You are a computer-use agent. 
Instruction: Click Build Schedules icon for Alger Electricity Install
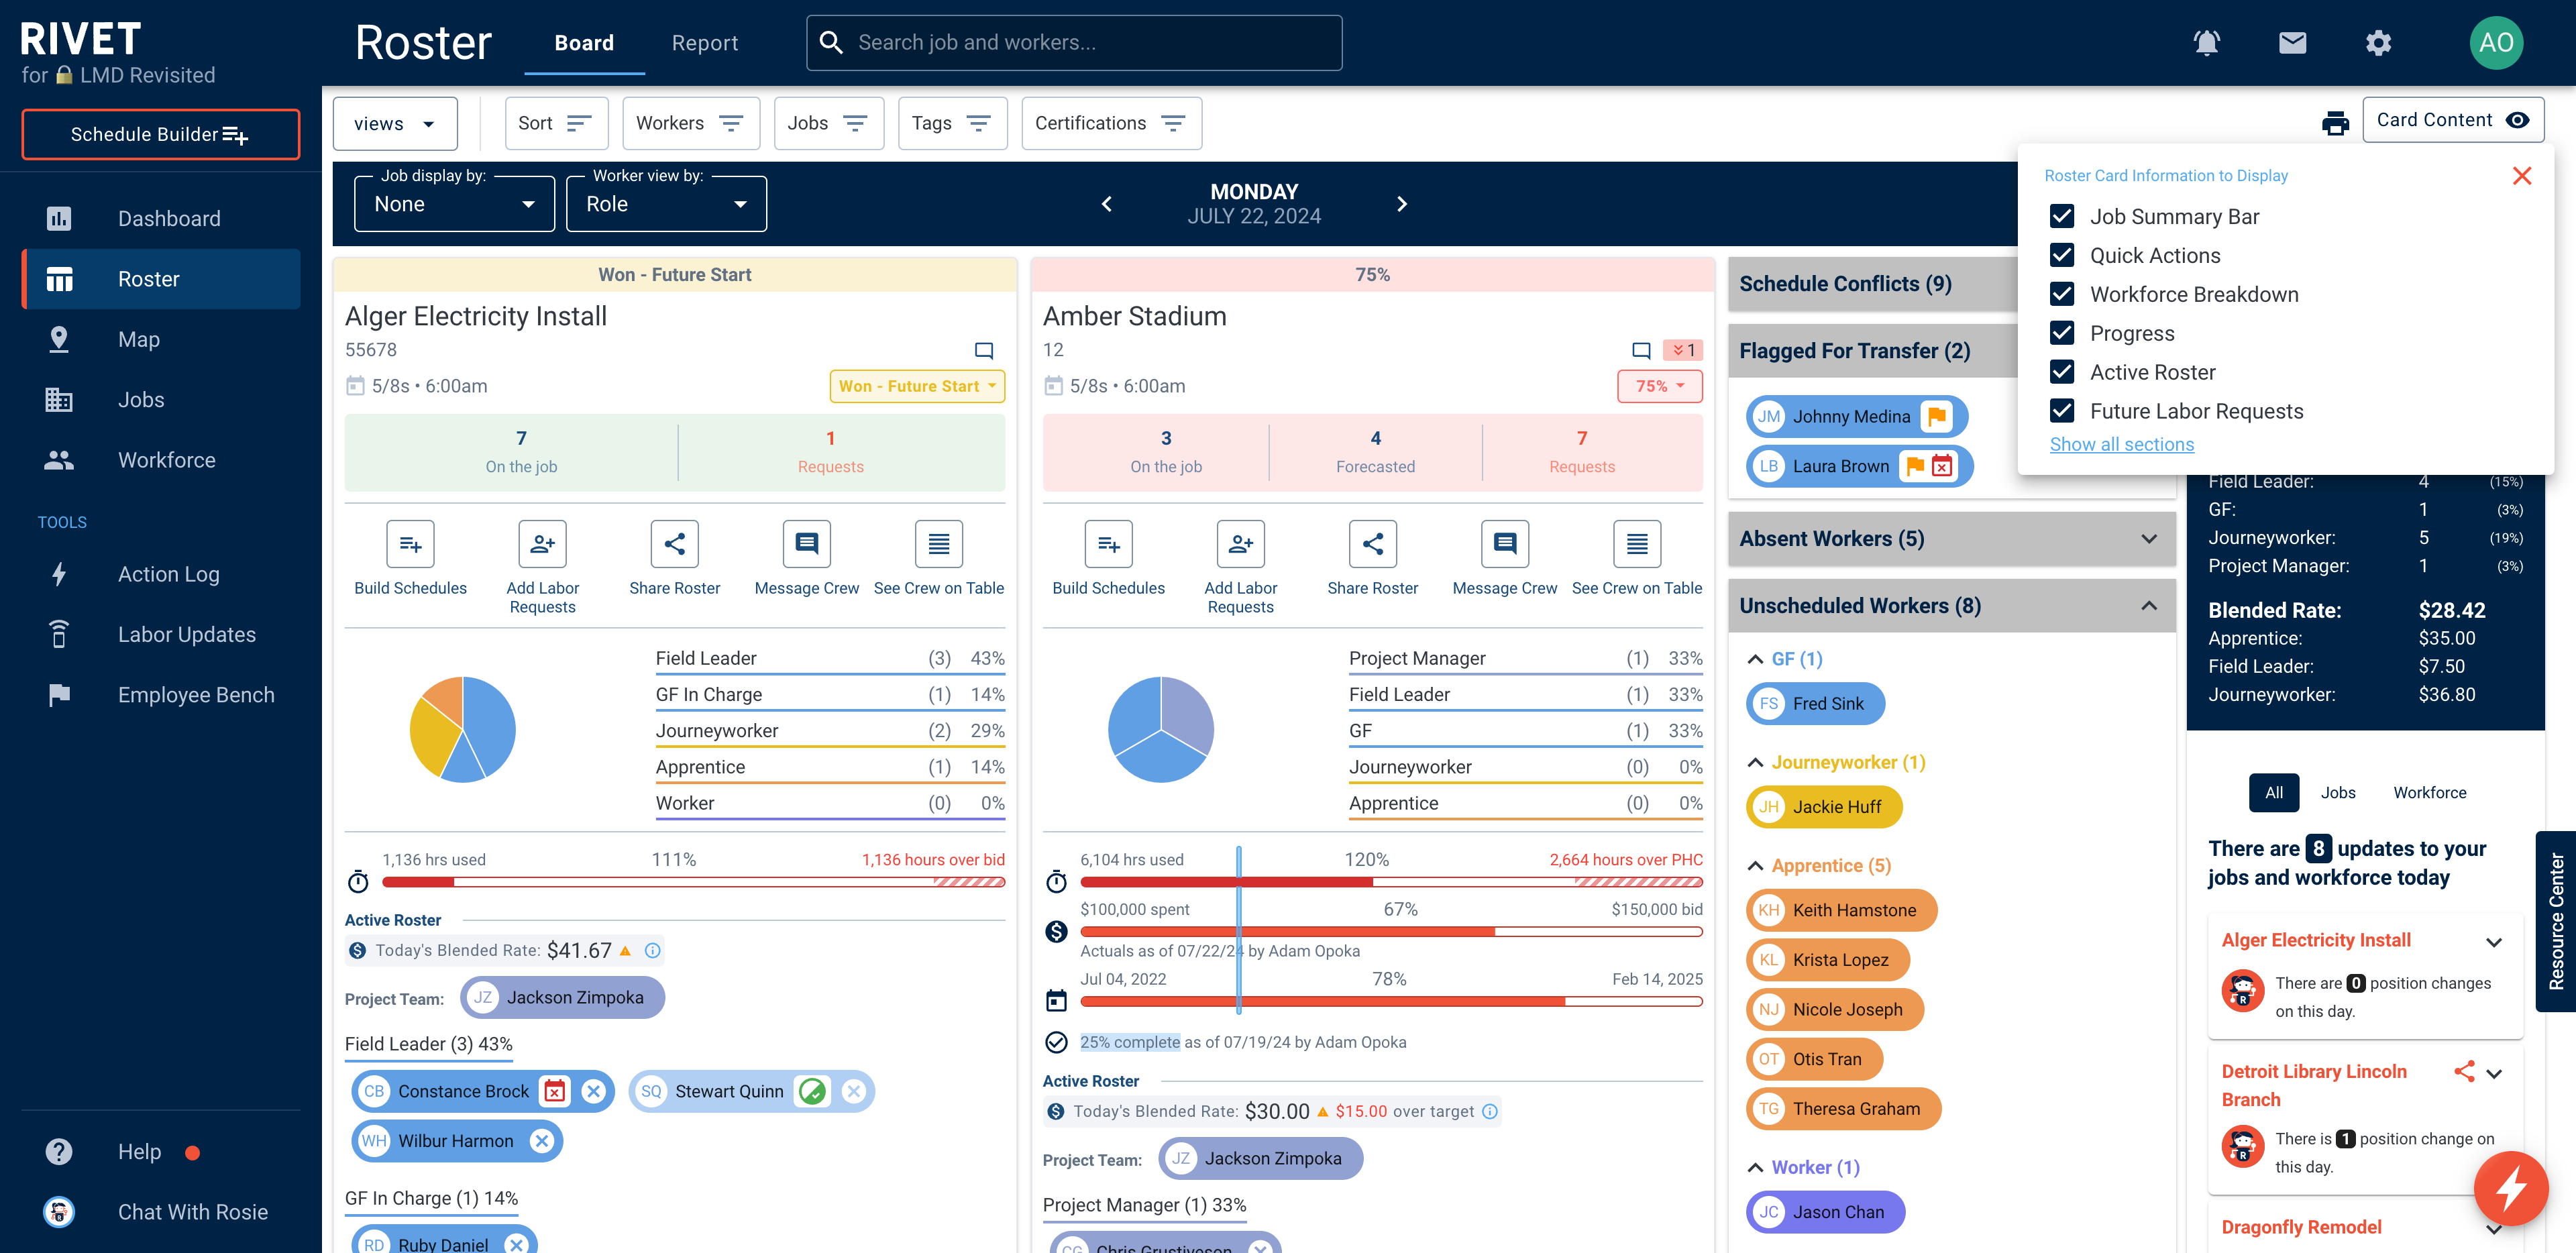410,544
